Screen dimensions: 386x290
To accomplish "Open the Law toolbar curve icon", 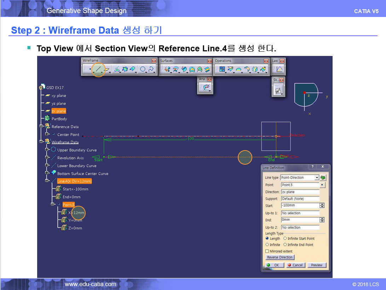I will tap(279, 69).
